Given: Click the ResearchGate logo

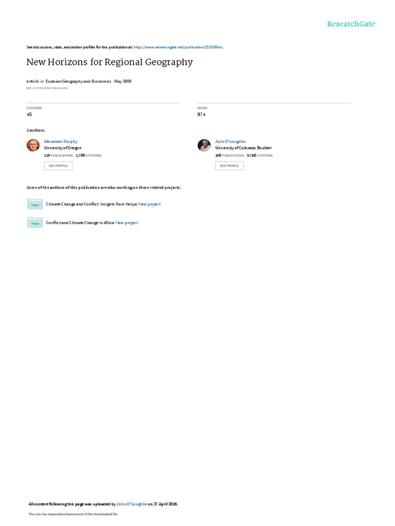Looking at the screenshot, I should 351,24.
